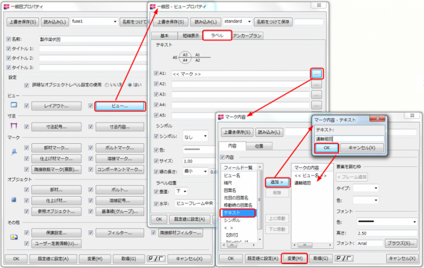Click the サイズ 1.00 input field
This screenshot has height=268, width=424.
(199, 161)
